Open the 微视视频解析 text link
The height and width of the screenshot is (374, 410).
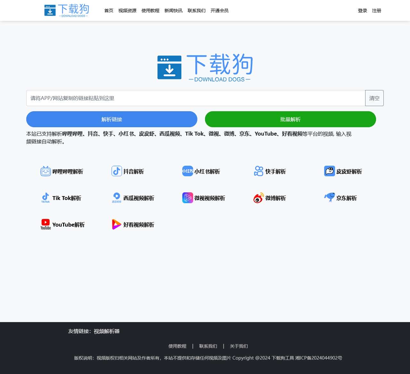[x=210, y=198]
